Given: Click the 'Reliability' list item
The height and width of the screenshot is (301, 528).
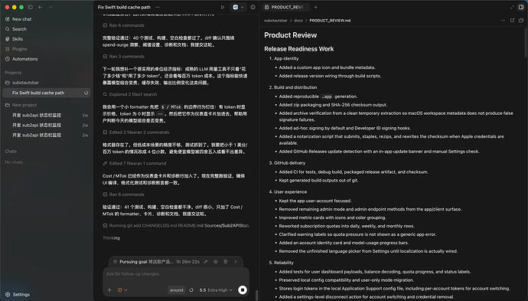Looking at the screenshot, I should (284, 263).
